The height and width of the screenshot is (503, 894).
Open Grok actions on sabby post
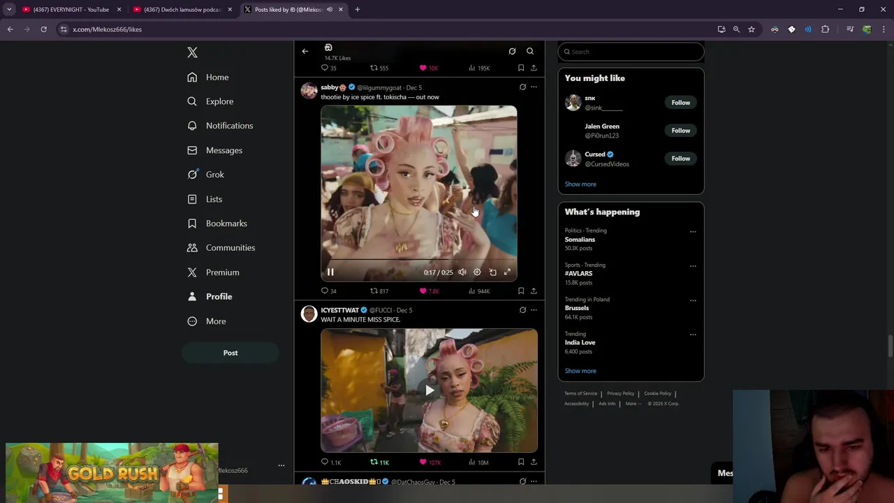(522, 87)
